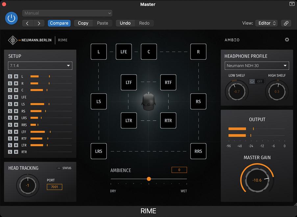This screenshot has height=217, width=297.
Task: Mute the L channel
Action: [16, 76]
